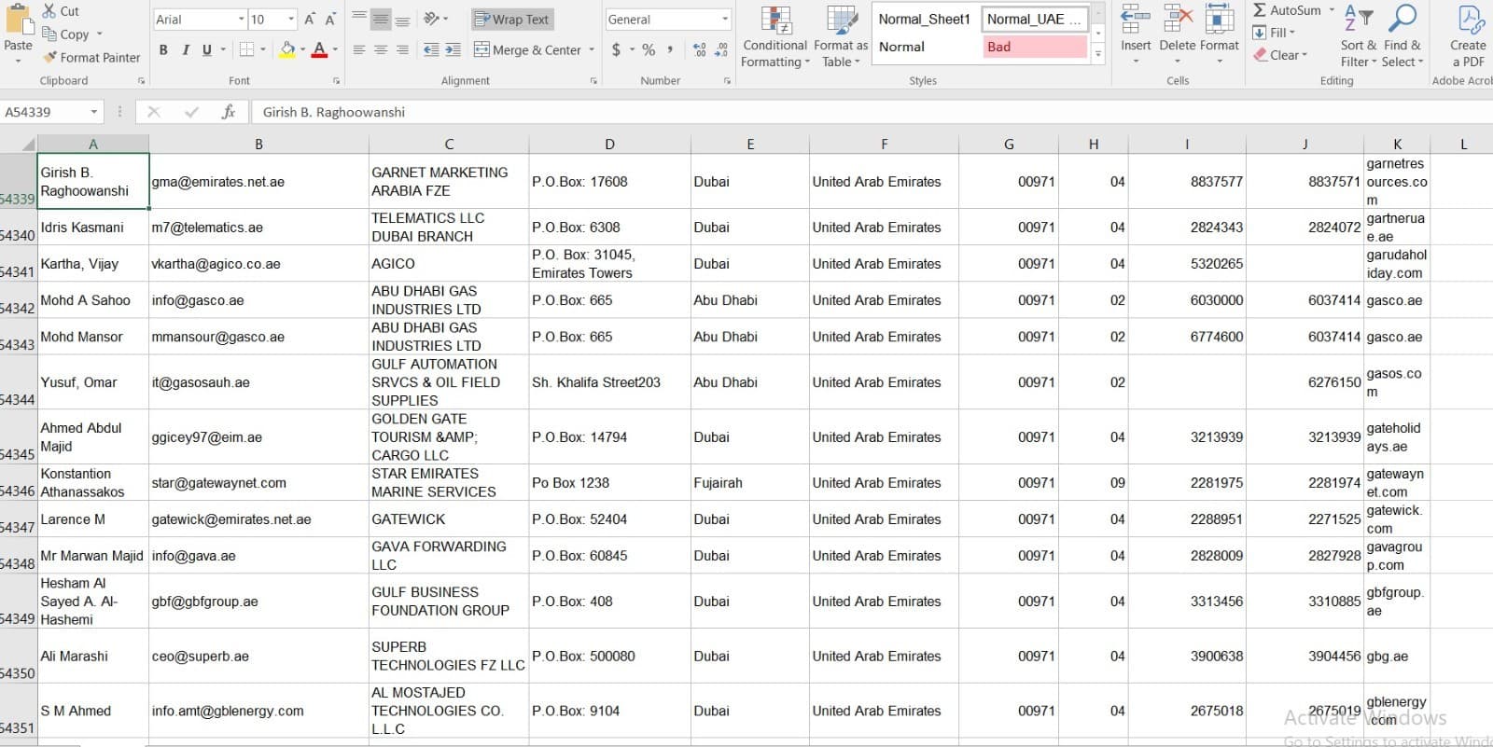The image size is (1493, 747).
Task: Open the Format cells menu
Action: 1220,35
